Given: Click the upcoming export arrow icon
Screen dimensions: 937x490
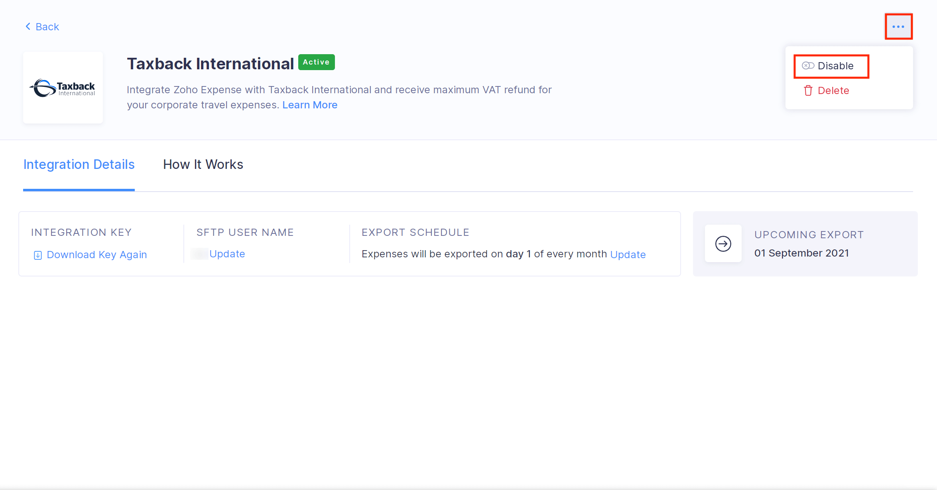Looking at the screenshot, I should click(x=722, y=243).
